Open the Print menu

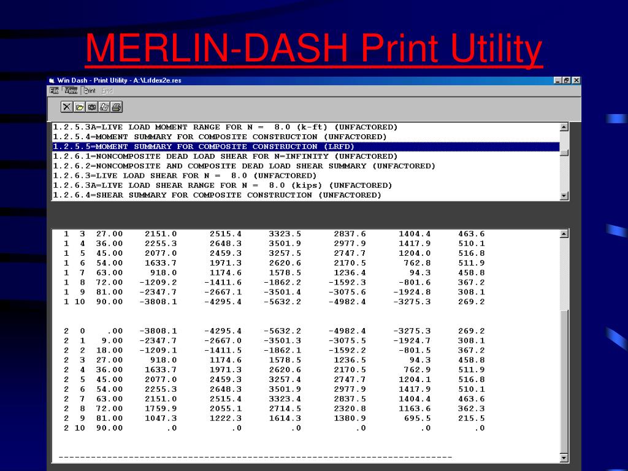90,91
